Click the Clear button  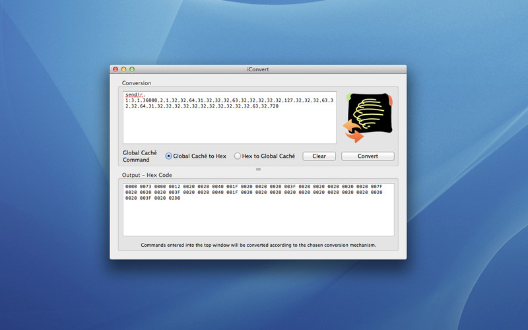pos(319,156)
